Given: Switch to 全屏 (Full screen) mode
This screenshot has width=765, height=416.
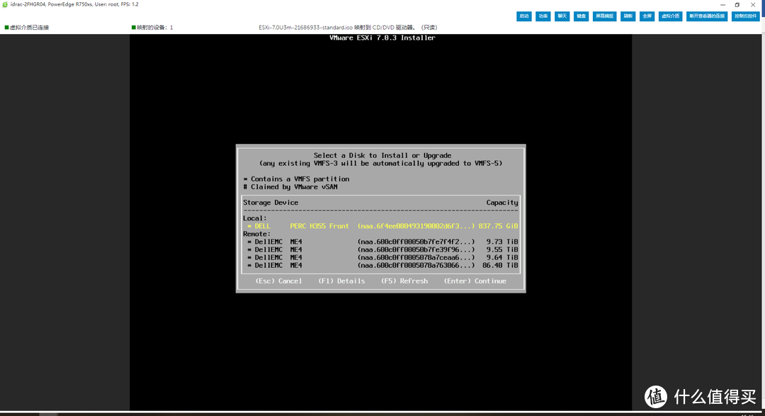Looking at the screenshot, I should (x=647, y=16).
